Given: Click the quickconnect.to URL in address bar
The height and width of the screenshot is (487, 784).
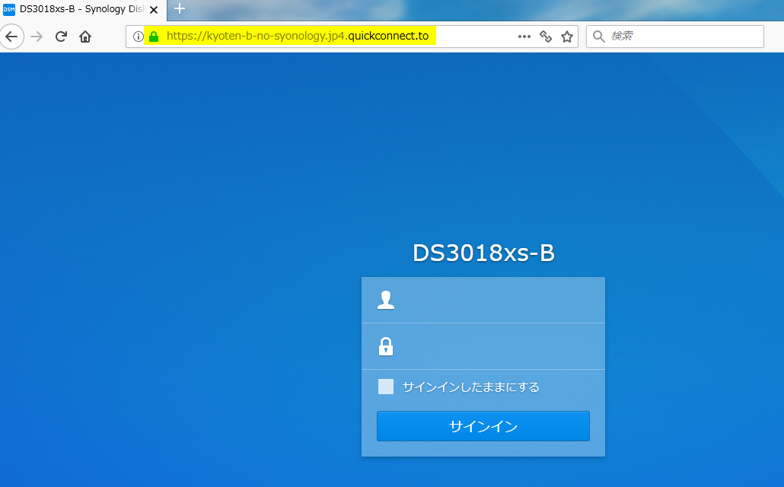Looking at the screenshot, I should [298, 36].
